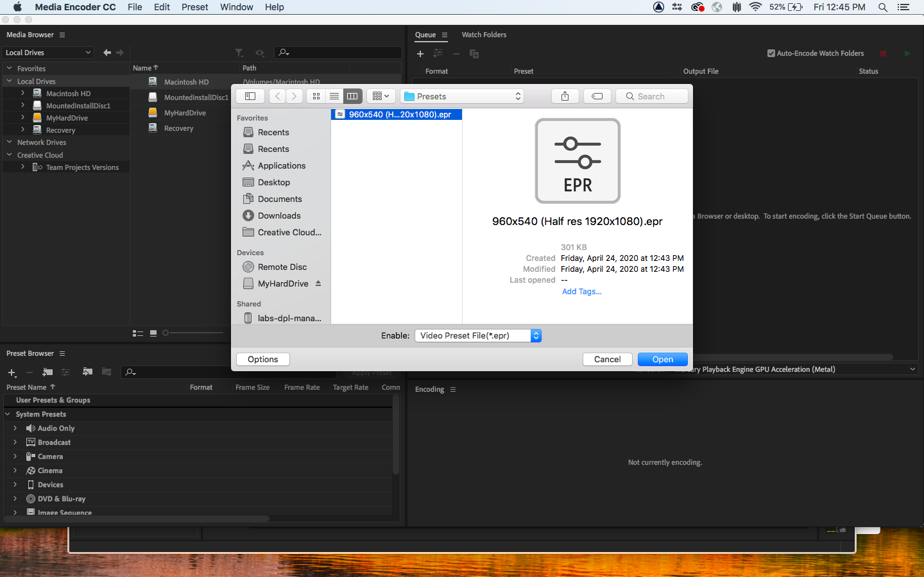
Task: Click Start Queue green play icon
Action: click(907, 54)
